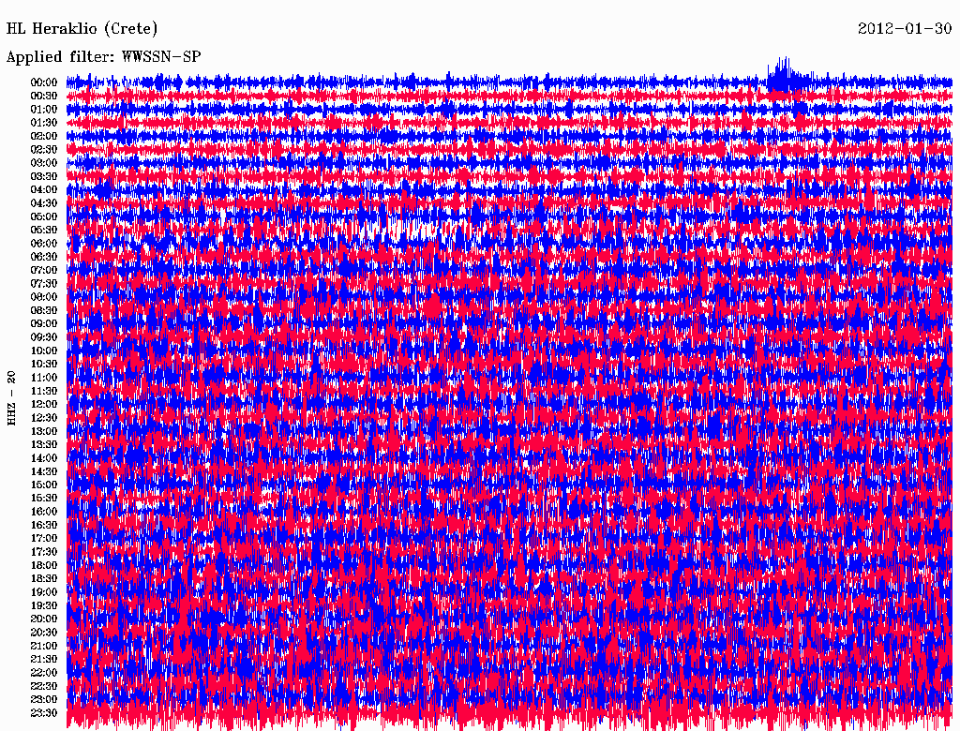Select the 16:00 time row label
This screenshot has height=731, width=960.
click(44, 511)
